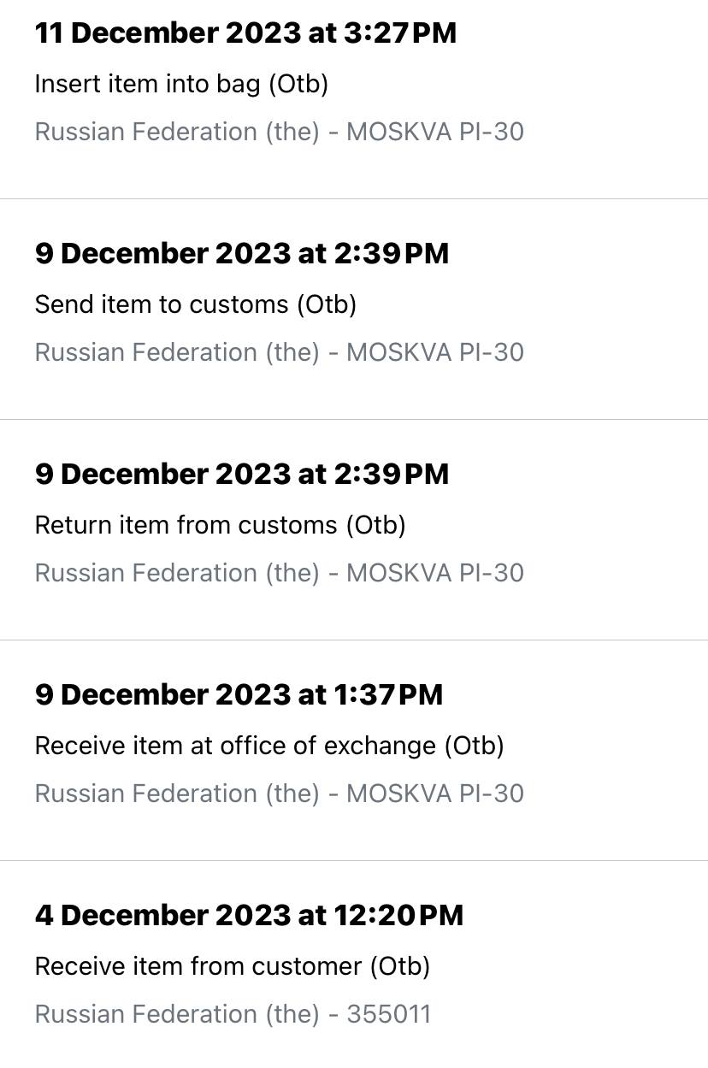Image resolution: width=708 pixels, height=1068 pixels.
Task: Click the location under 'Send item to customs'
Action: (x=279, y=352)
